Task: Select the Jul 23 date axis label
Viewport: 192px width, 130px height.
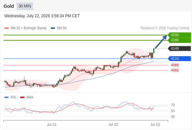Action: coord(155,124)
